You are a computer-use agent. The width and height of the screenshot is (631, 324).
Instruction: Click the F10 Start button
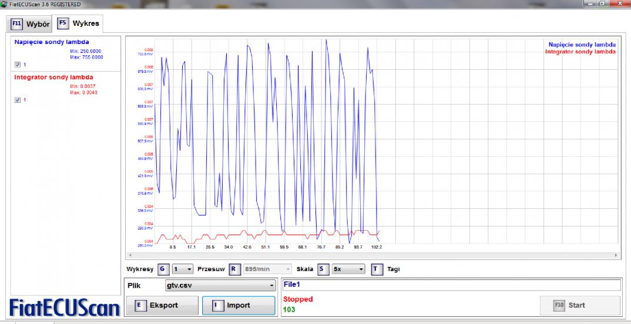(580, 305)
